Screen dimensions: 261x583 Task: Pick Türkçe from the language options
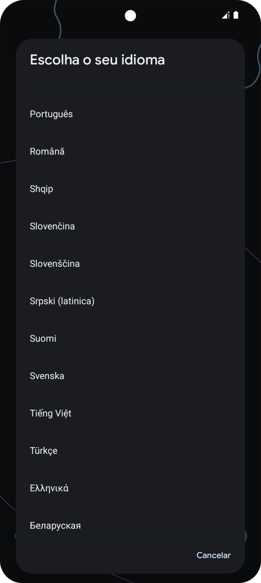click(130, 451)
